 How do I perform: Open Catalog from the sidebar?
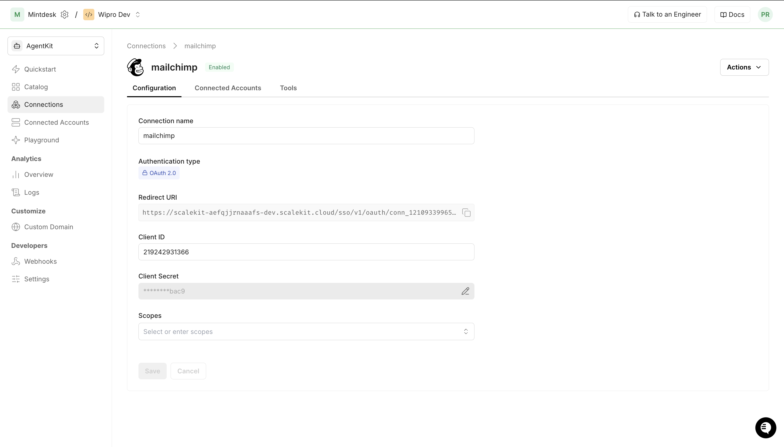coord(56,87)
